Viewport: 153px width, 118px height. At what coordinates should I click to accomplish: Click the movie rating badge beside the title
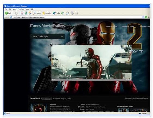click(47, 99)
